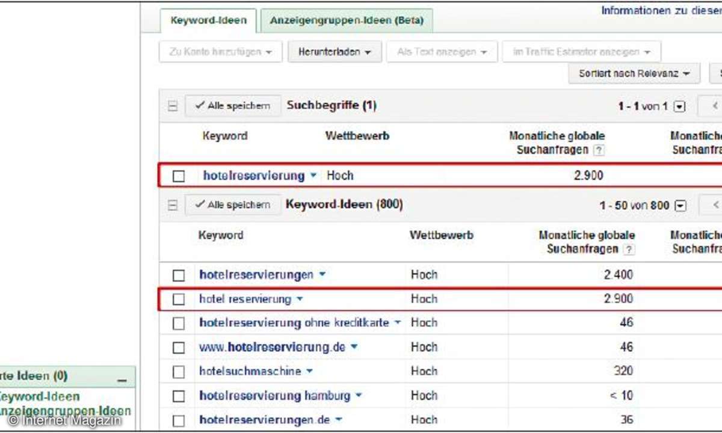Open the Anzeigengruppen-Ideen link in left sidebar

65,411
